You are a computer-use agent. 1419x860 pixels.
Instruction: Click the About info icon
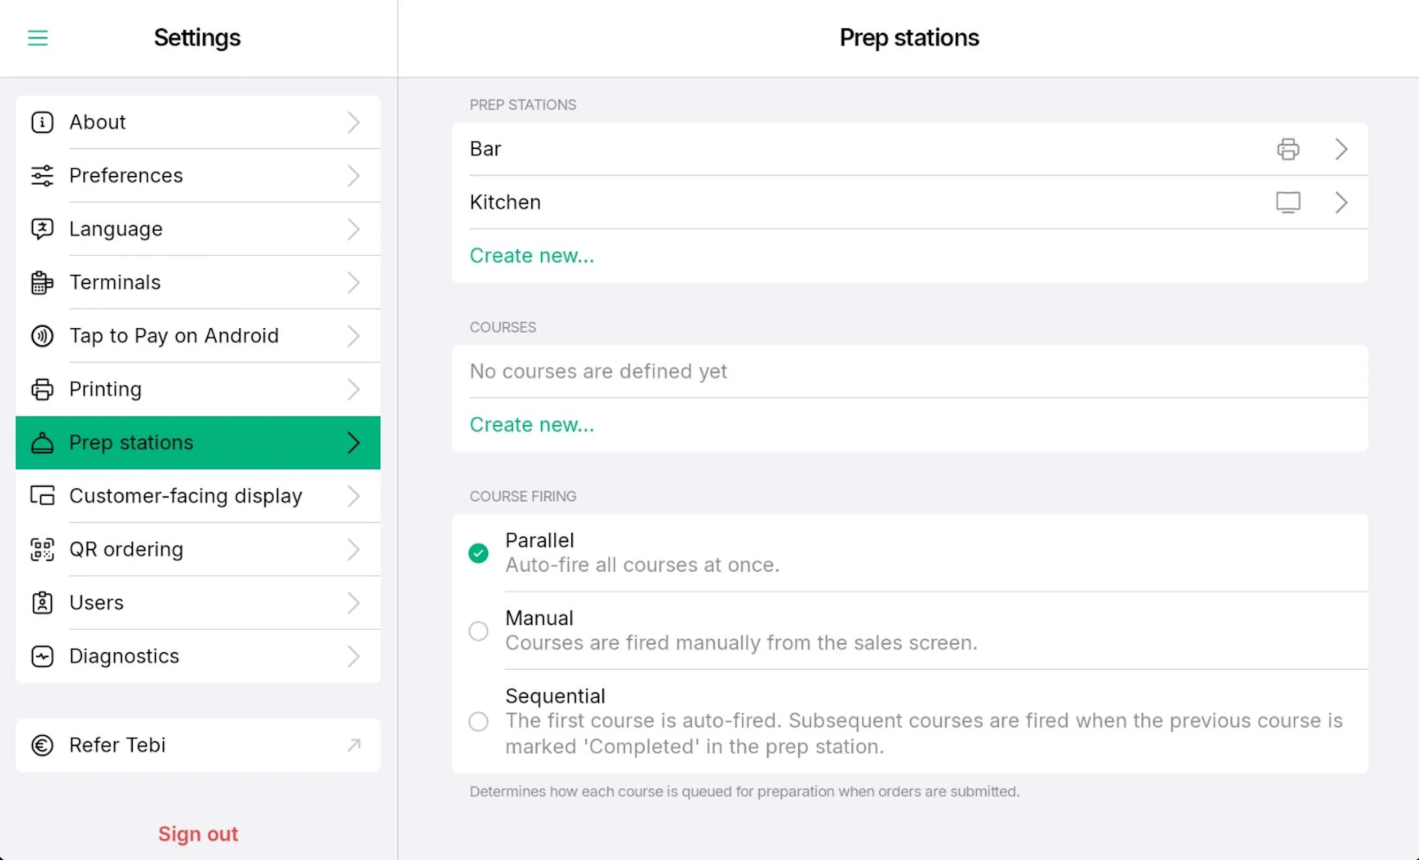[x=42, y=122]
